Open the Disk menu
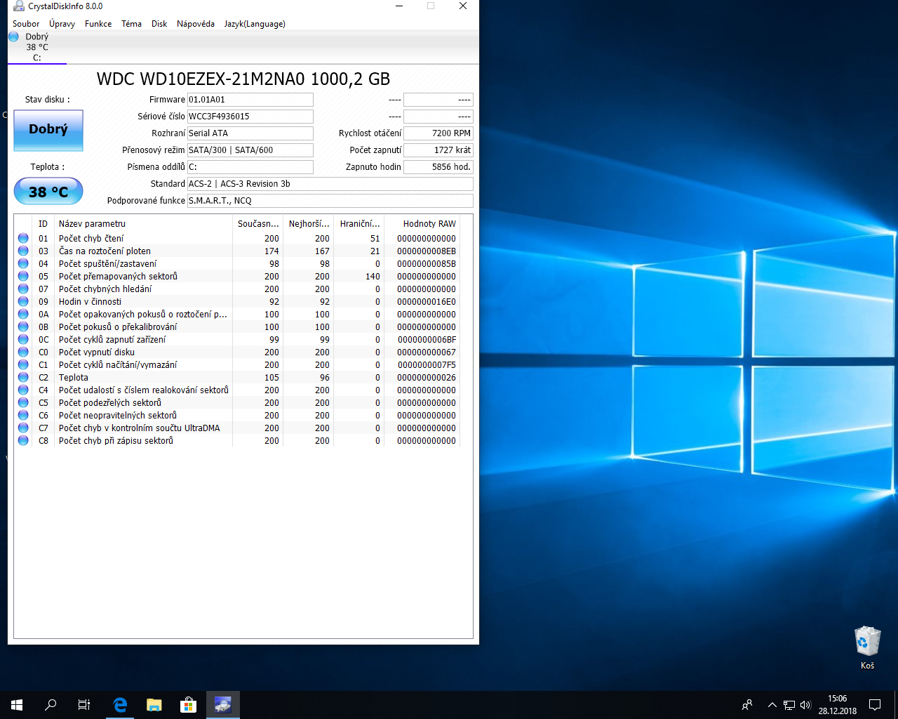 point(159,24)
